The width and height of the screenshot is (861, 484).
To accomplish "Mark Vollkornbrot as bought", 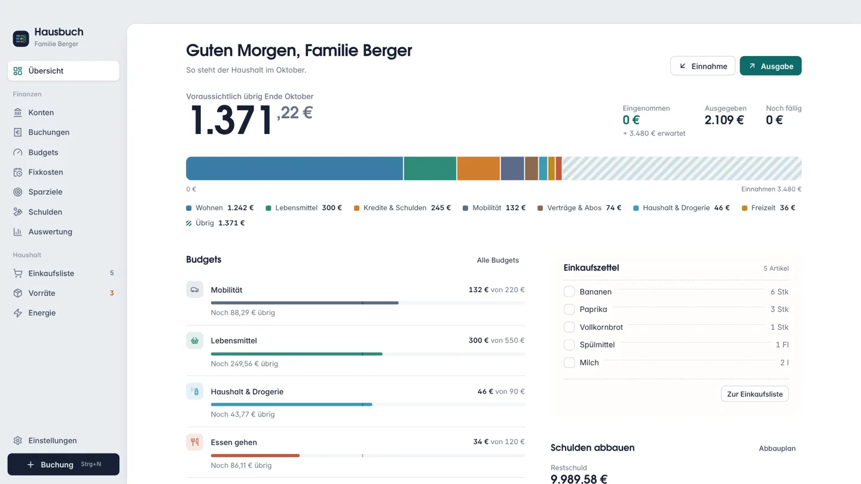I will (x=569, y=327).
